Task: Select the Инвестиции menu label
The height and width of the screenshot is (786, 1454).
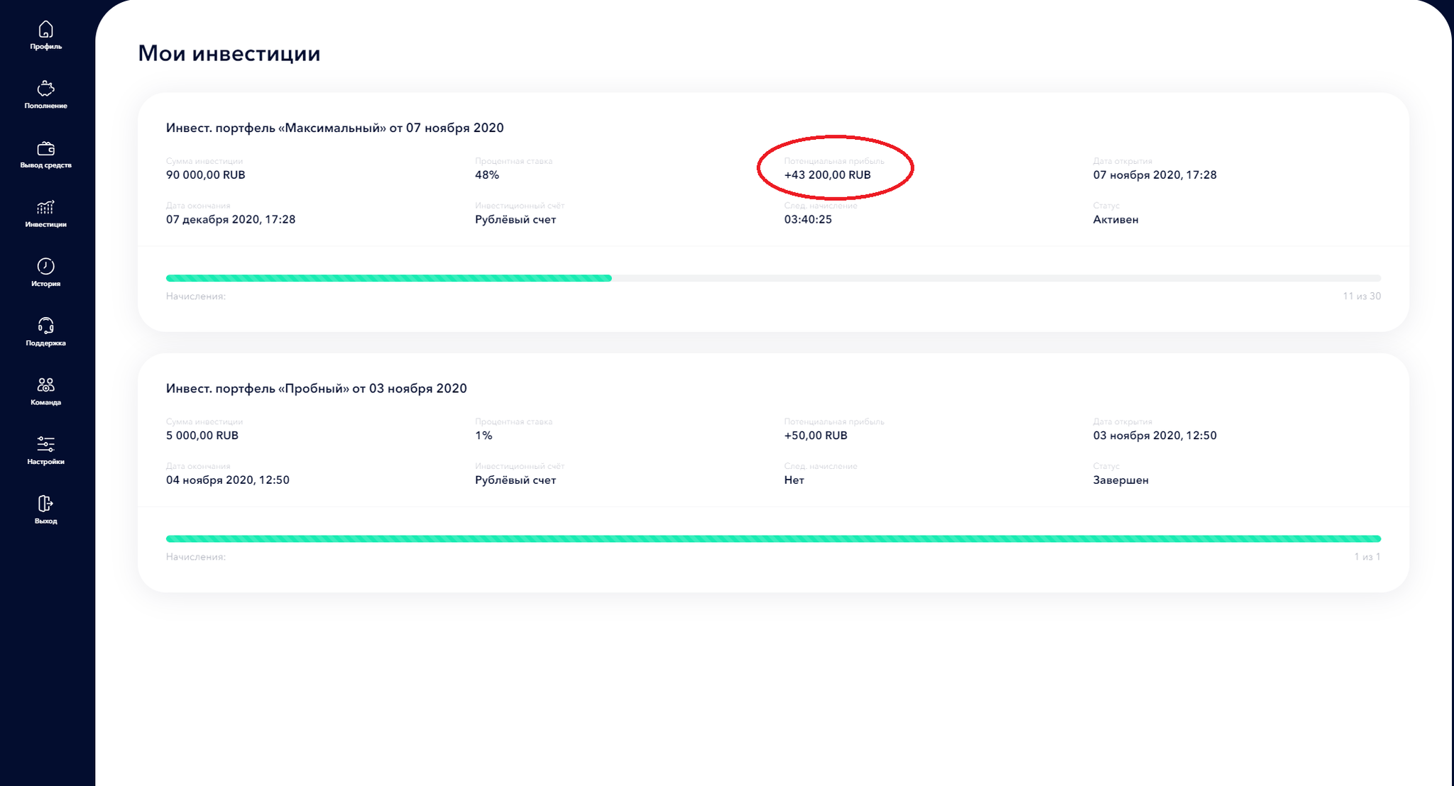Action: pos(45,225)
